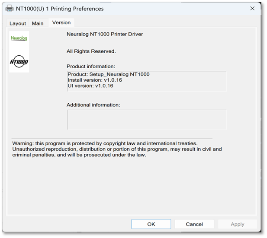Click the Product information label
This screenshot has height=238, width=267.
[91, 67]
